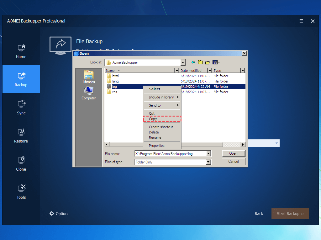Select the lang folder name
This screenshot has height=240, width=321.
[115, 81]
